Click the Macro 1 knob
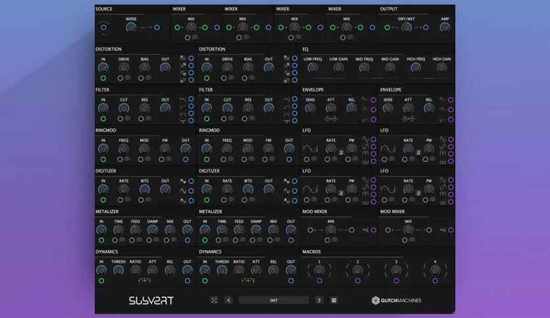The width and height of the screenshot is (550, 318). click(319, 270)
